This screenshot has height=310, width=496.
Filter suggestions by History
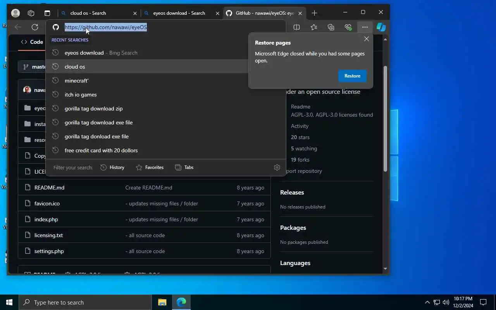(112, 167)
